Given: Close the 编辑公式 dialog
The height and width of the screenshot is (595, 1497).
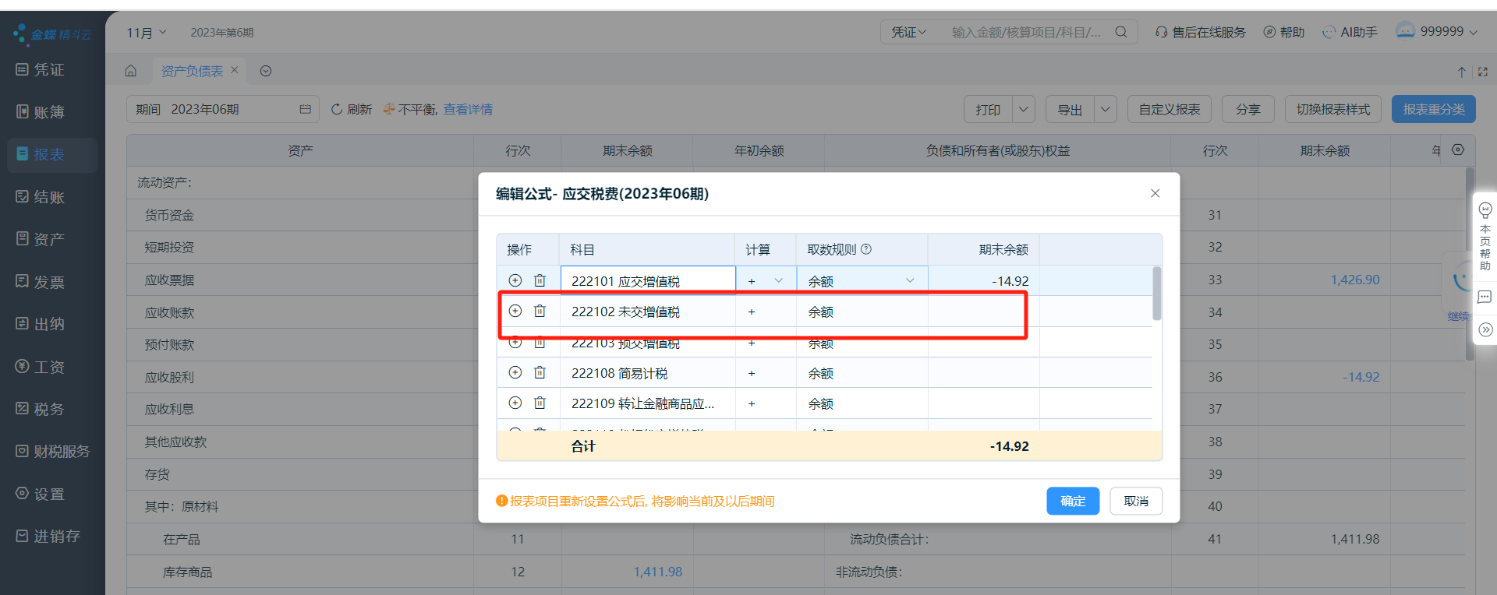Looking at the screenshot, I should (1155, 193).
